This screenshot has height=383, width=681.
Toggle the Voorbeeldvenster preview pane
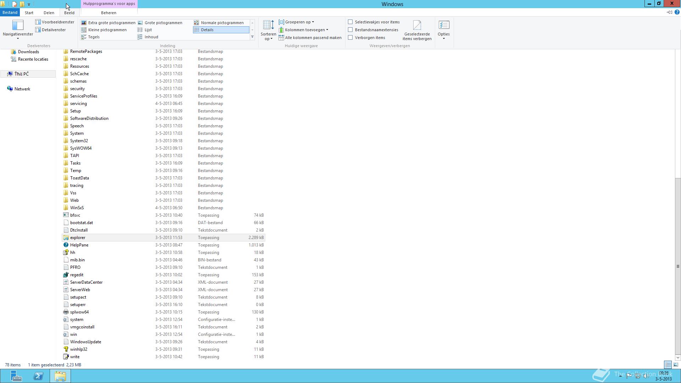coord(55,22)
